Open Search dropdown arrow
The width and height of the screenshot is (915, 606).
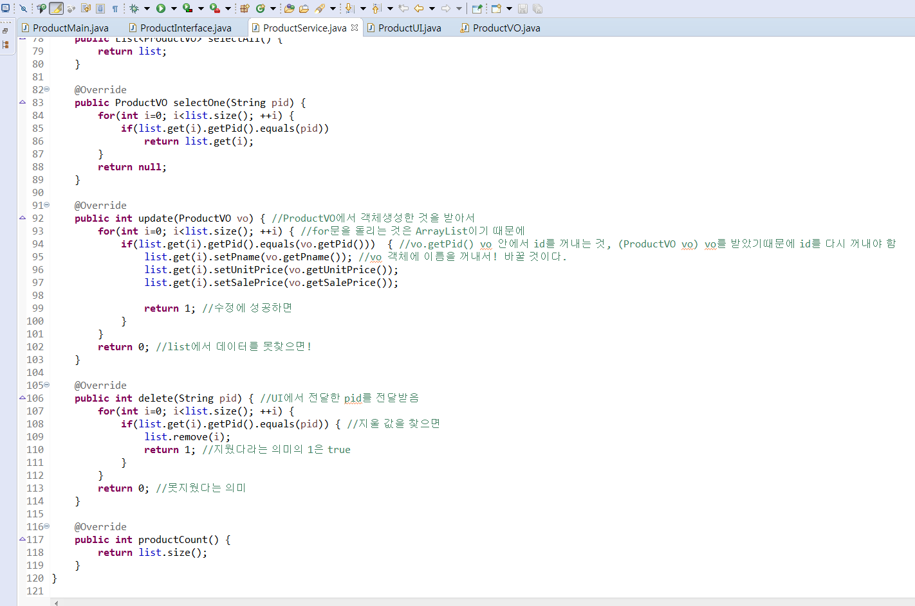(333, 8)
